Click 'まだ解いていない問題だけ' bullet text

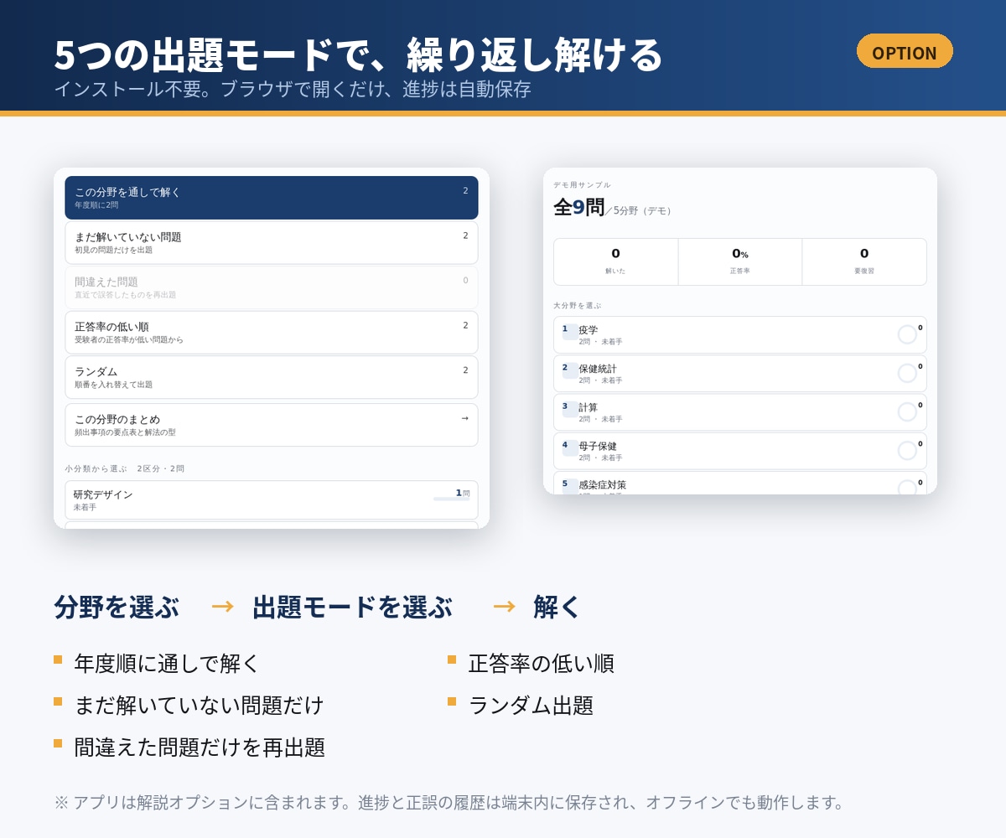point(199,705)
